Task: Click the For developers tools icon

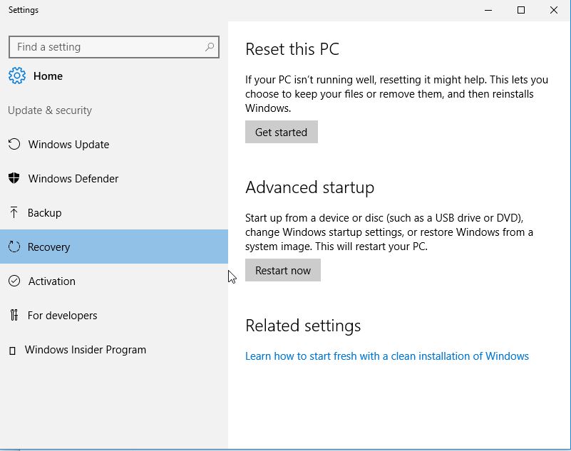Action: point(14,315)
